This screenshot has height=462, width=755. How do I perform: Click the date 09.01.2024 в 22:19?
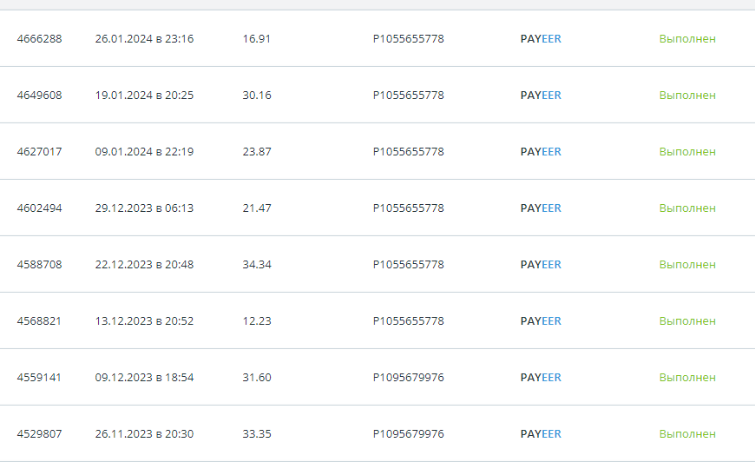point(144,151)
